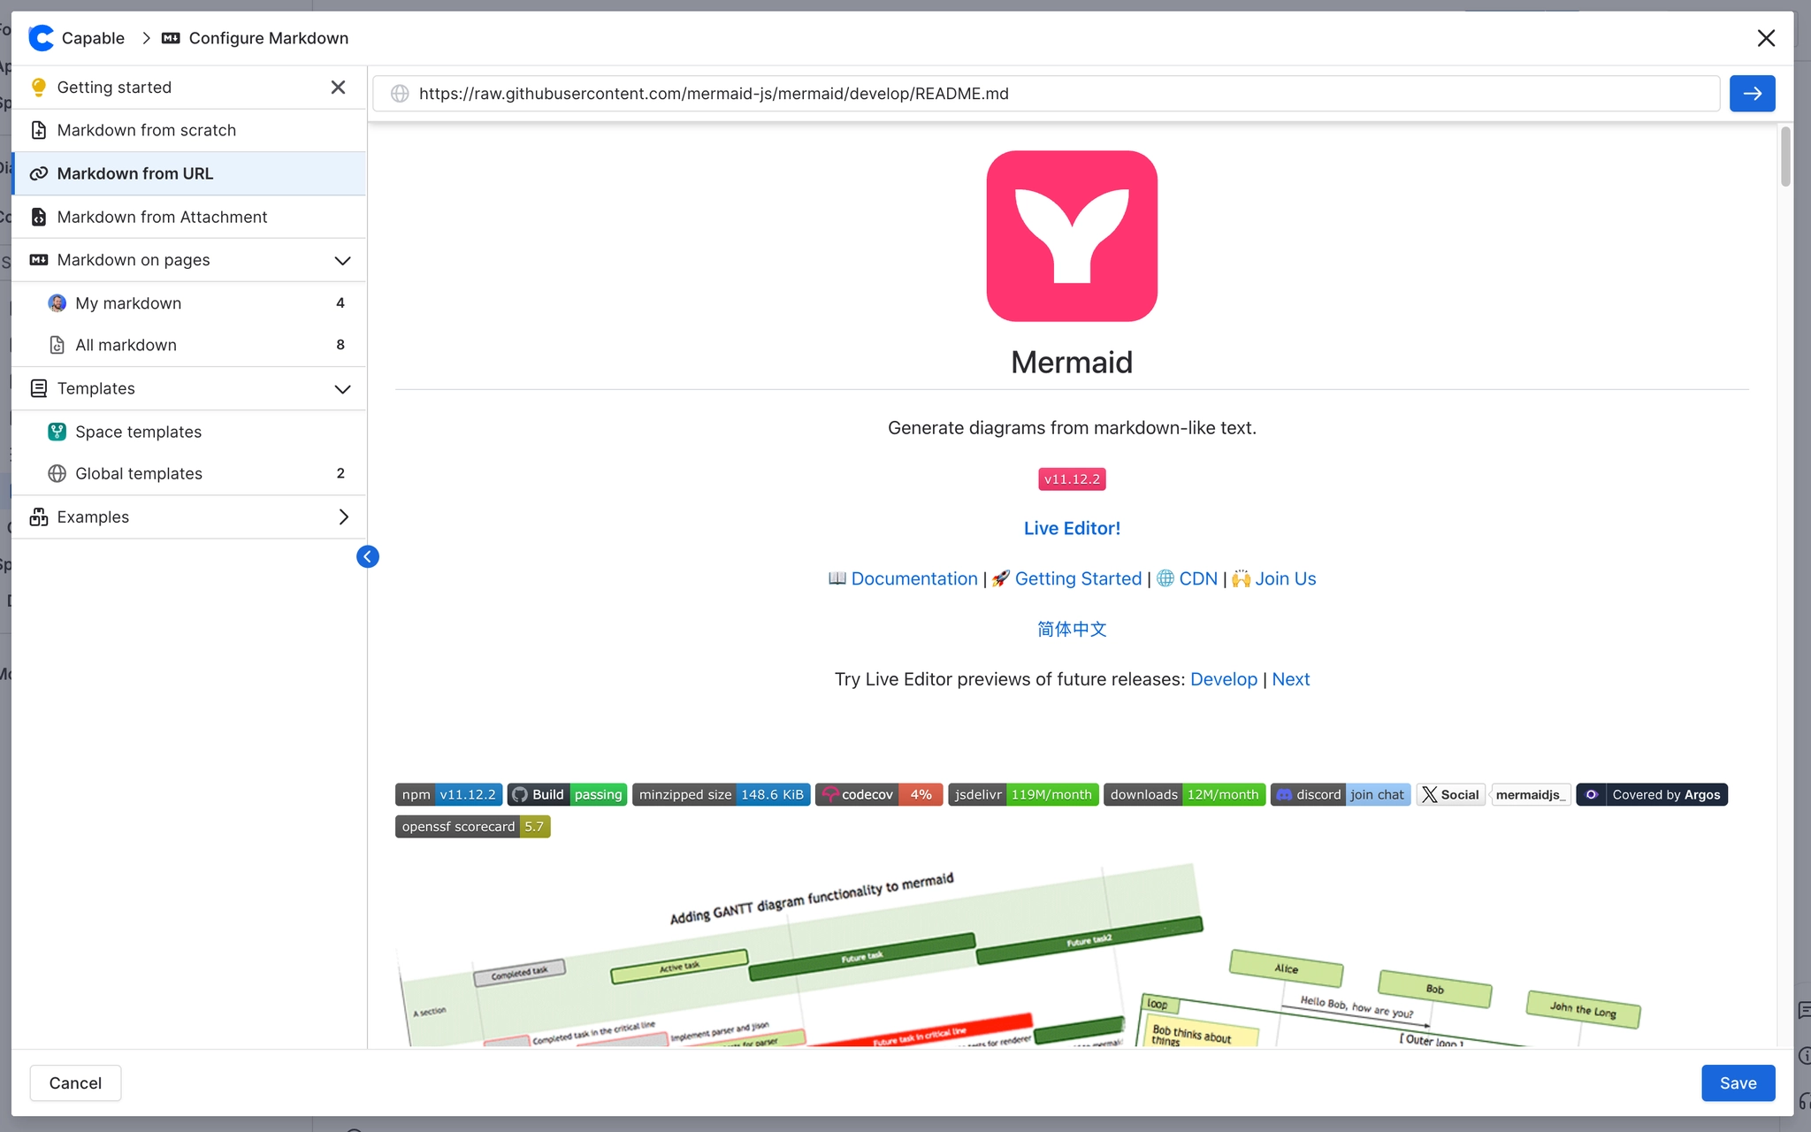The height and width of the screenshot is (1132, 1811).
Task: Click the blue arrow to load the URL
Action: [1752, 93]
